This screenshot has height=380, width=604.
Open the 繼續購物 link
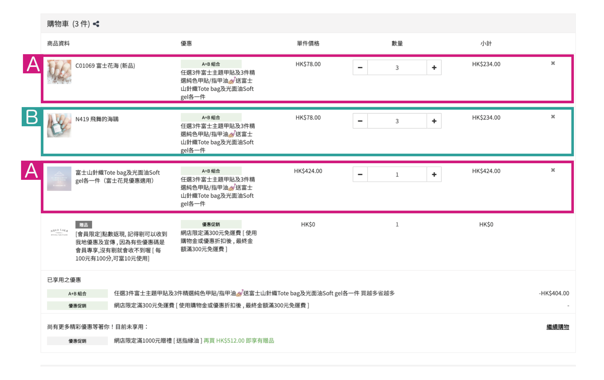pyautogui.click(x=557, y=327)
